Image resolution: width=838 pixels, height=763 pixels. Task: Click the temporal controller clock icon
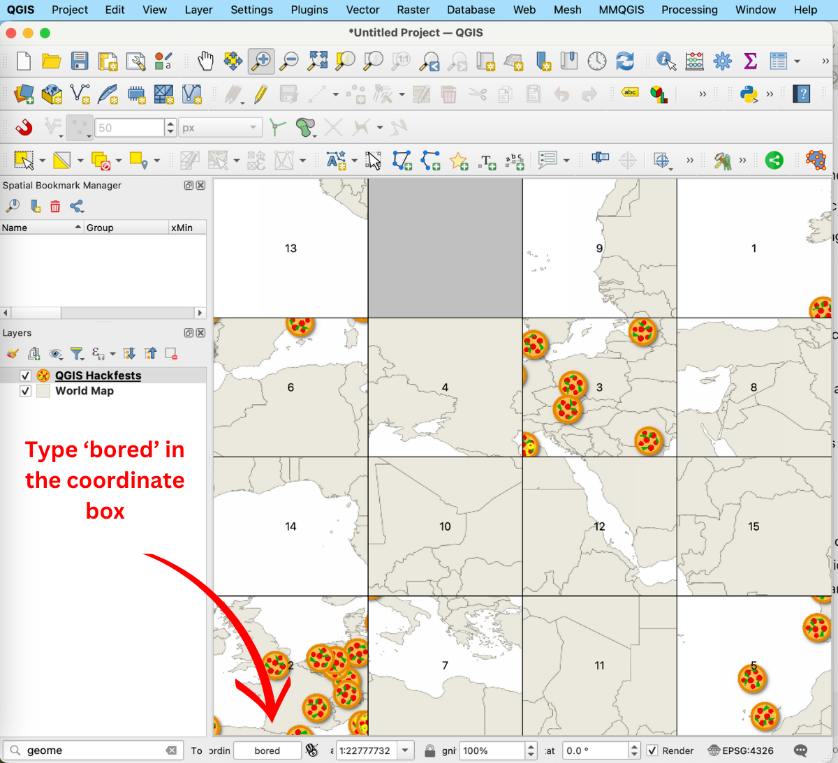(x=597, y=61)
